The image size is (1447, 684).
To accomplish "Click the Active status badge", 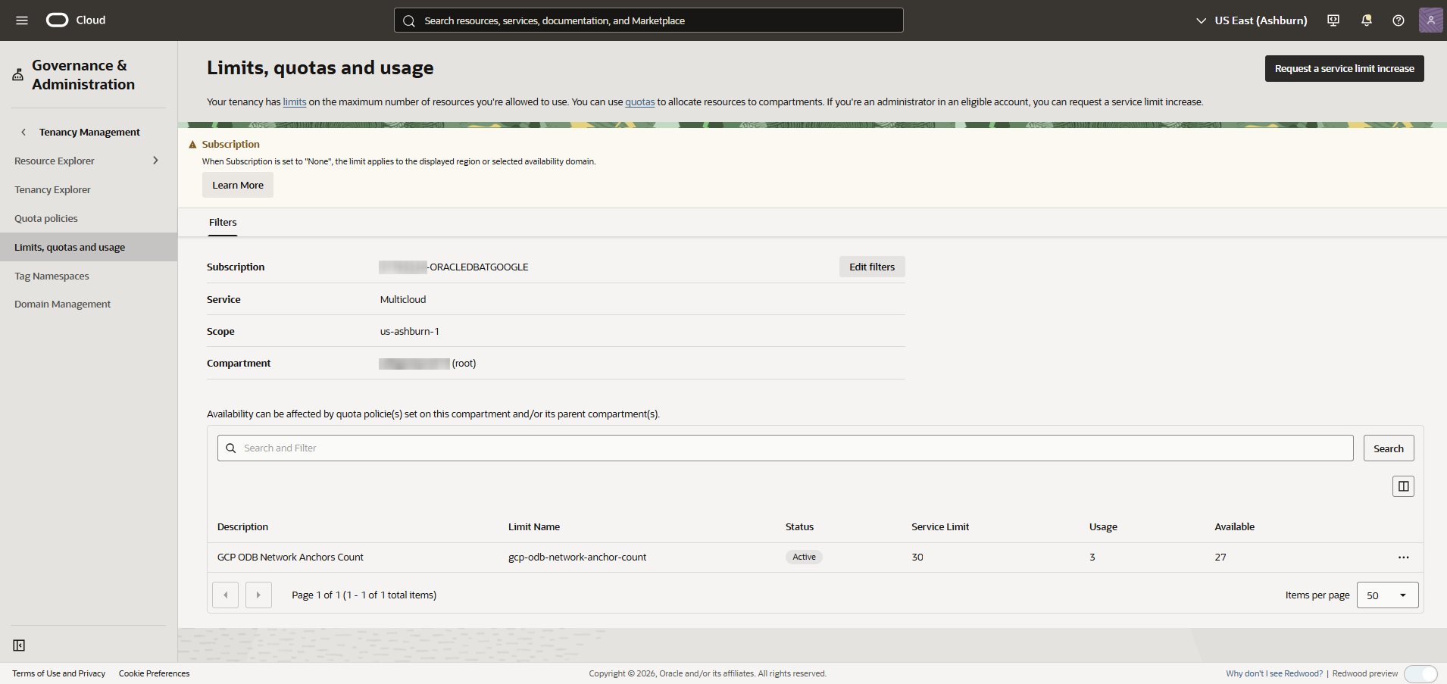I will [x=804, y=557].
